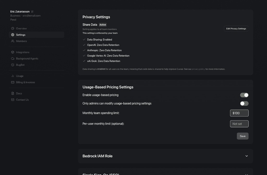Screen dimensions: 267x175
Task: Enable admins-only pricing settings toggle
Action: point(244,103)
